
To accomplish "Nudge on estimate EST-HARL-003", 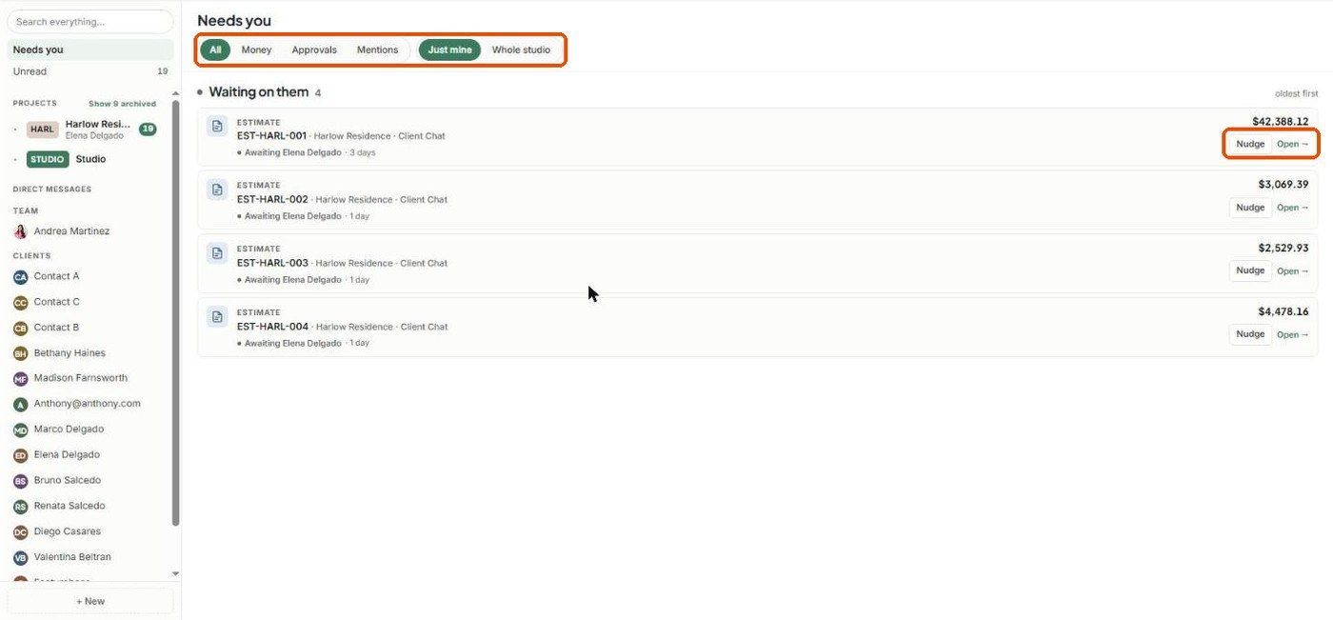I will (1250, 270).
